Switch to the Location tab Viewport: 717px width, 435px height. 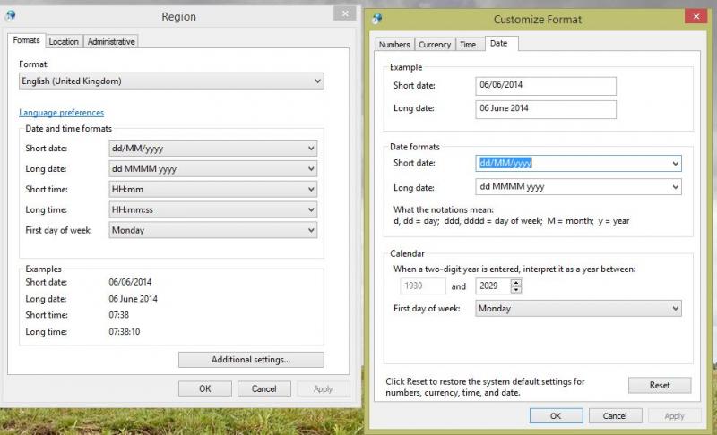[x=64, y=41]
